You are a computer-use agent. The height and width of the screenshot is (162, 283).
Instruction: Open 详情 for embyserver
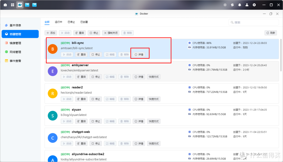point(139,77)
